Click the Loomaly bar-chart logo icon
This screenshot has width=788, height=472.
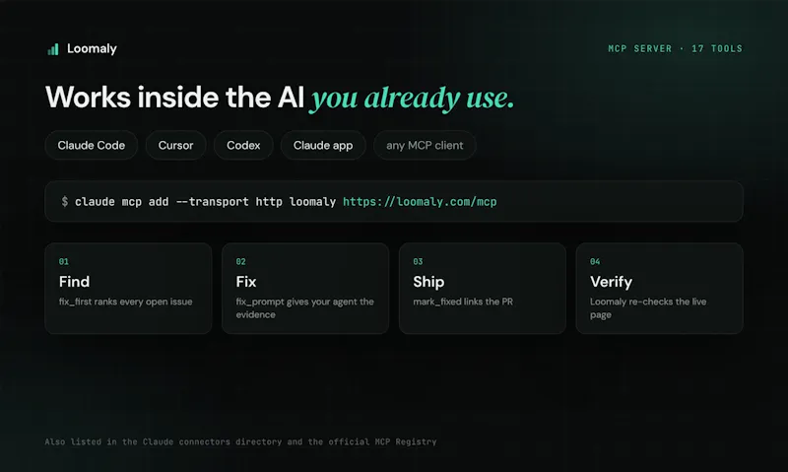tap(53, 48)
